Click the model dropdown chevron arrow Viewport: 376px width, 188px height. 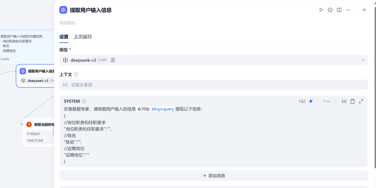coord(363,60)
